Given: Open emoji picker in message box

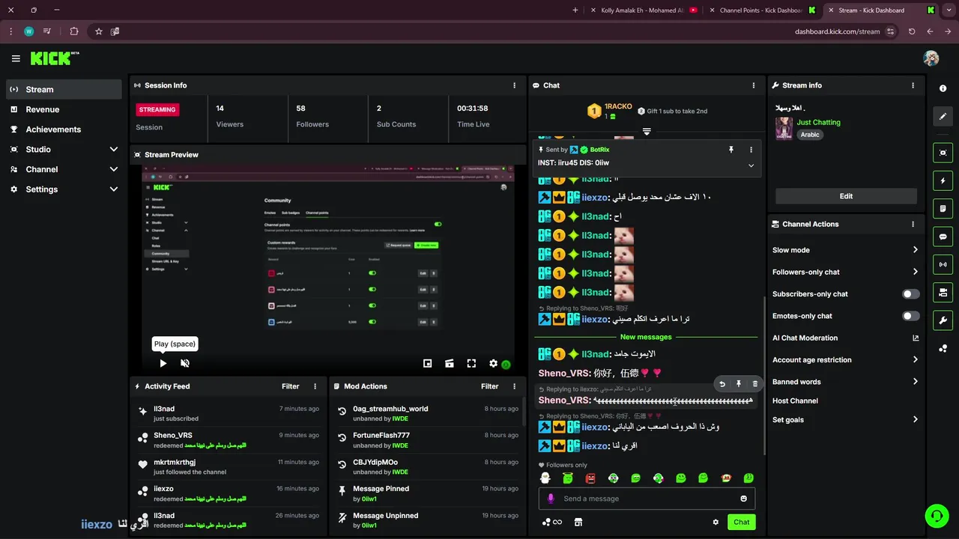Looking at the screenshot, I should (743, 499).
